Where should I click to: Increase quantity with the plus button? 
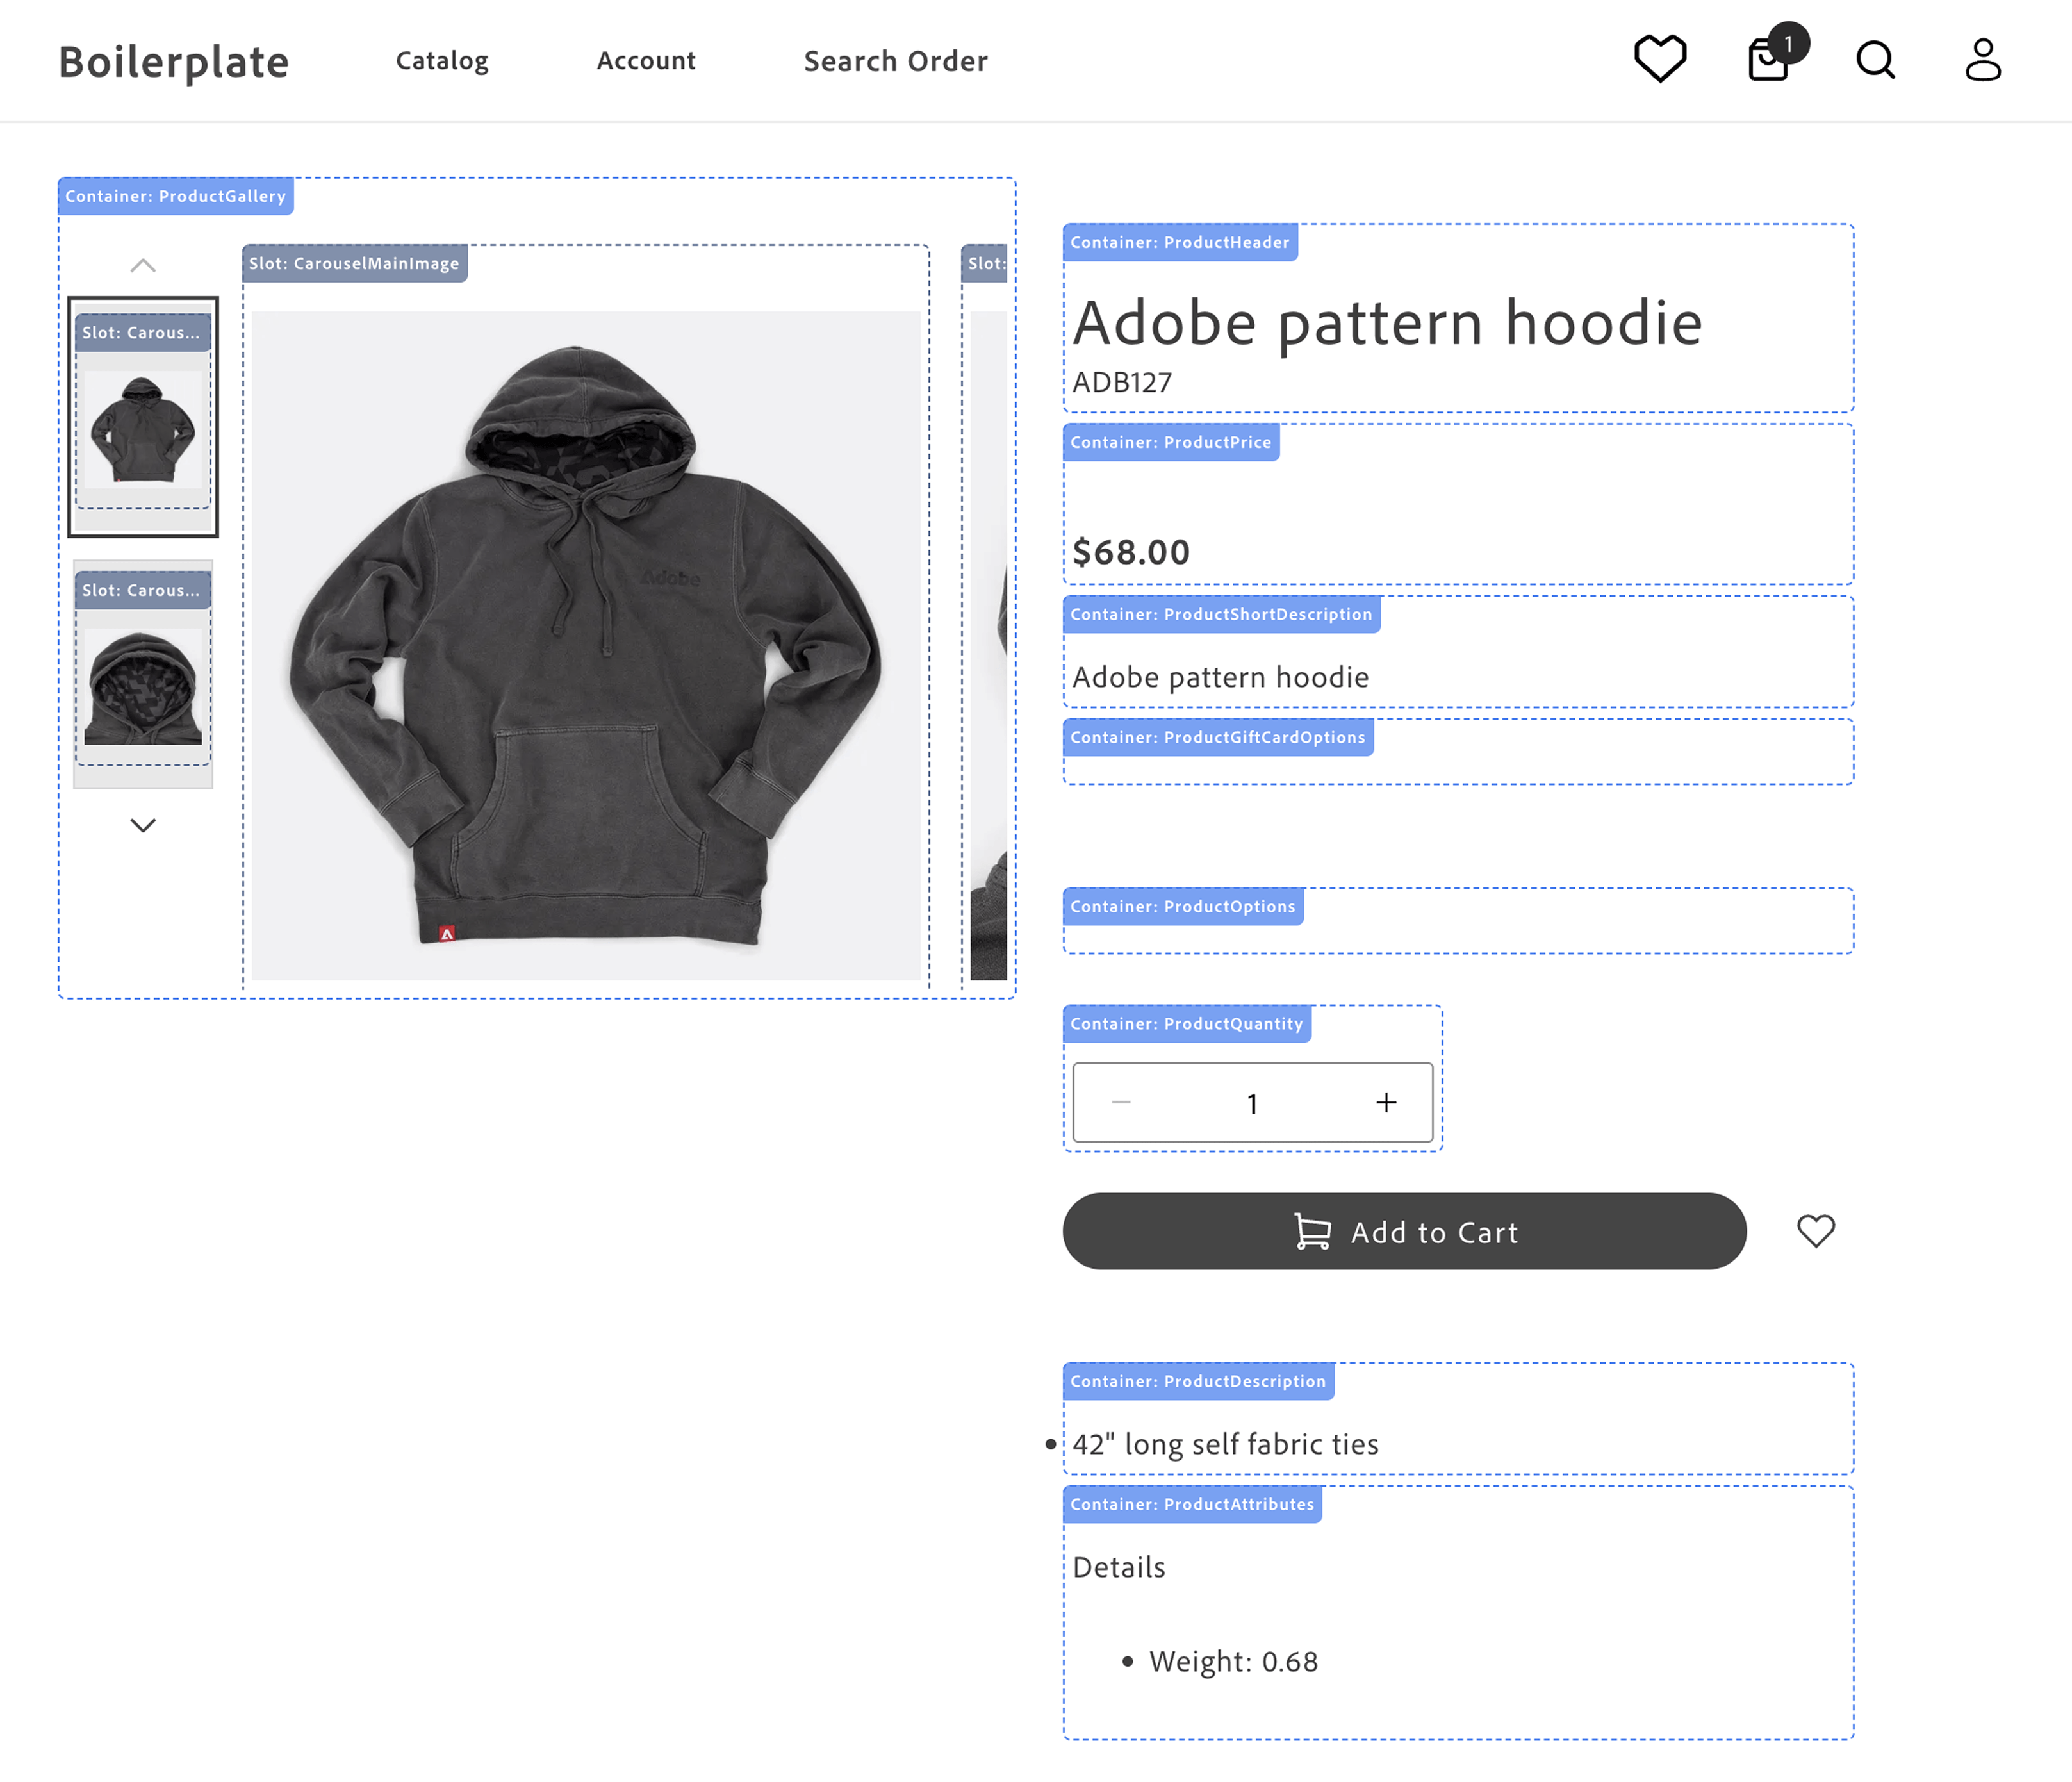click(x=1386, y=1102)
